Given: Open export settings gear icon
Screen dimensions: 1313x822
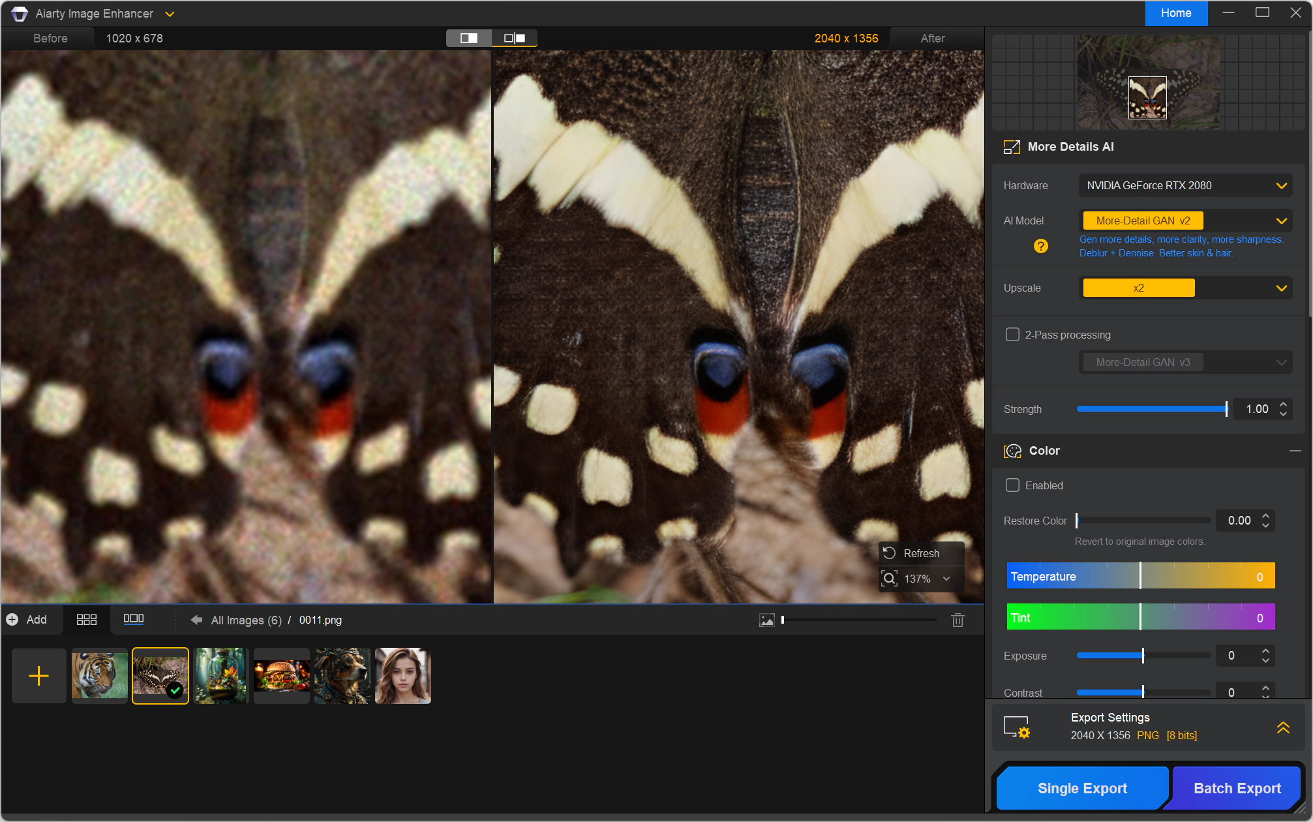Looking at the screenshot, I should tap(1016, 727).
